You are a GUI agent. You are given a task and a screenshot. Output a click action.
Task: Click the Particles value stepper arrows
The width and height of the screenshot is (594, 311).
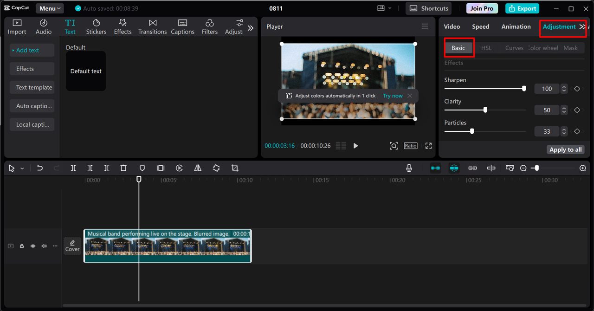point(564,131)
